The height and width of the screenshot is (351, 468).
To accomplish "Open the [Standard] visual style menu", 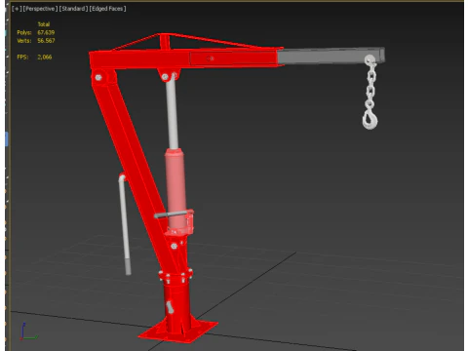I will tap(73, 9).
